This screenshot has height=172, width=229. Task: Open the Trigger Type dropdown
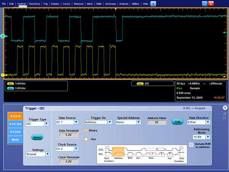pos(37,124)
